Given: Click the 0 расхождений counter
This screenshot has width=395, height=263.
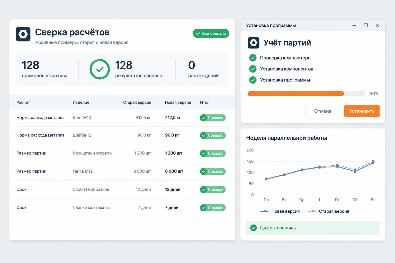Looking at the screenshot, I should [203, 69].
